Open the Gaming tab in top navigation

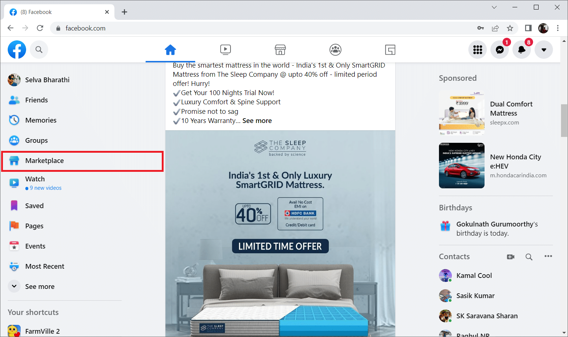coord(390,50)
